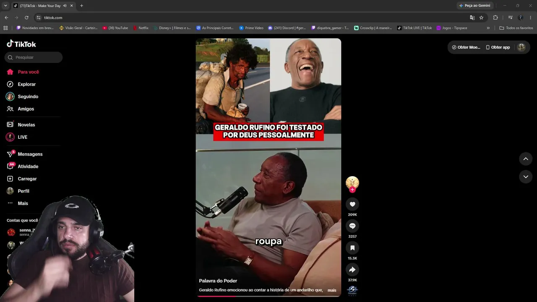
Task: Expand hidden bookmarks with the double chevron
Action: click(488, 28)
